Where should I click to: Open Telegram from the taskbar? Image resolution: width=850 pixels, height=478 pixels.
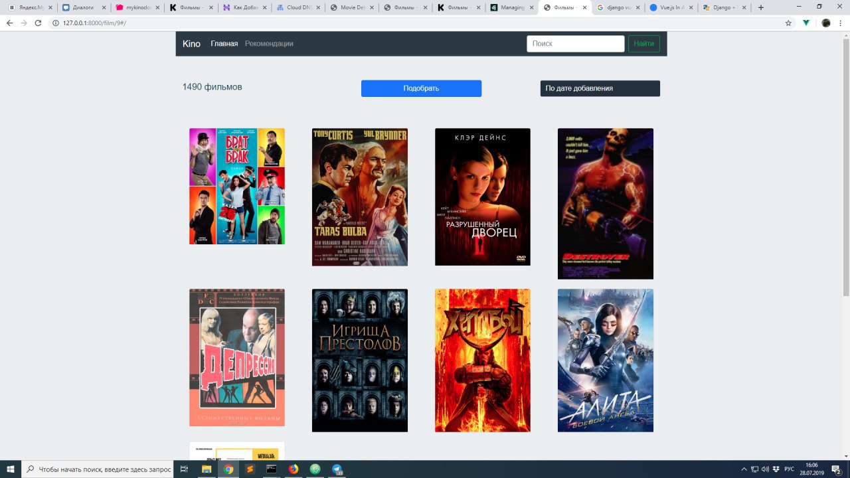click(x=336, y=469)
